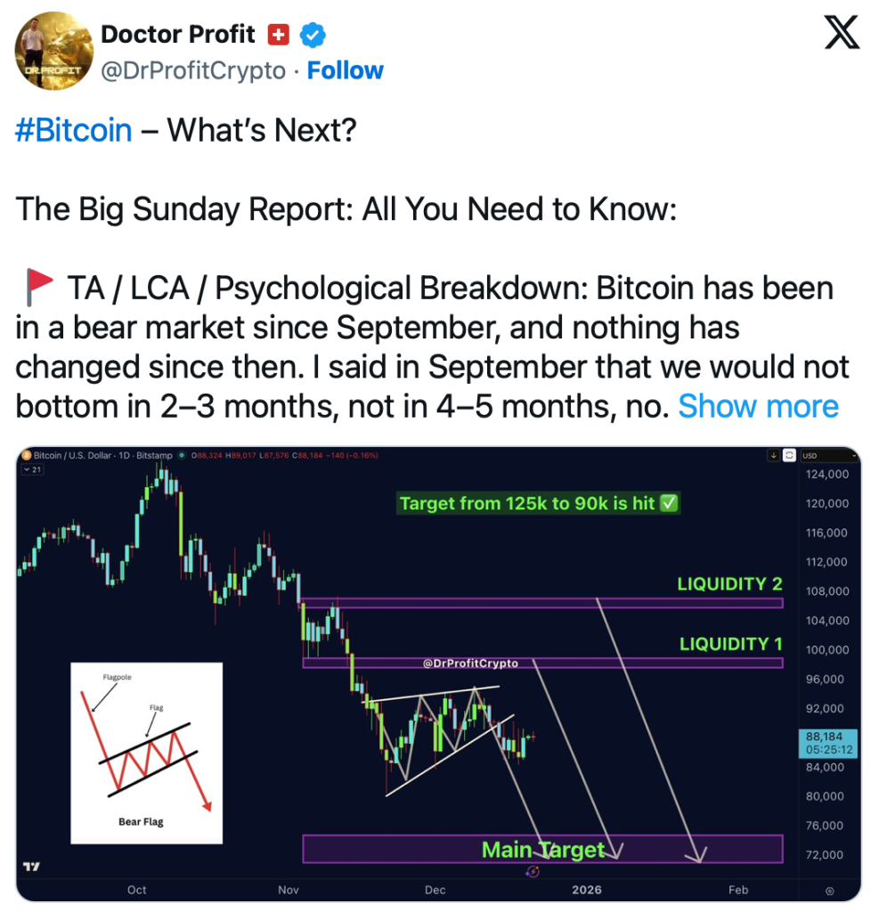
Task: Click the Doctor Profit display name
Action: tap(178, 35)
